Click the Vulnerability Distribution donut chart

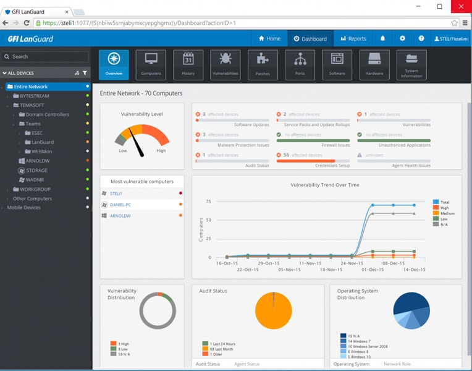coord(158,310)
